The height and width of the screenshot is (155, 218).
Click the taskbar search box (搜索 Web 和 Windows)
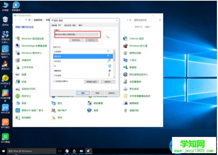click(32, 151)
